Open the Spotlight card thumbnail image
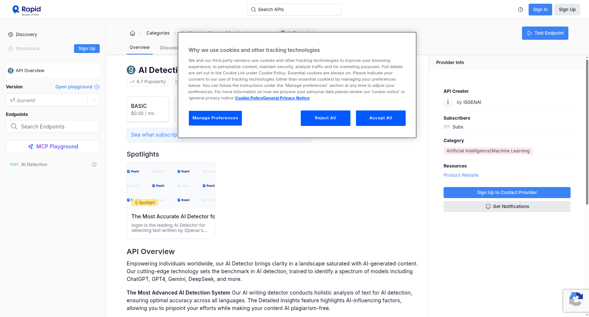The width and height of the screenshot is (589, 317). click(x=171, y=185)
